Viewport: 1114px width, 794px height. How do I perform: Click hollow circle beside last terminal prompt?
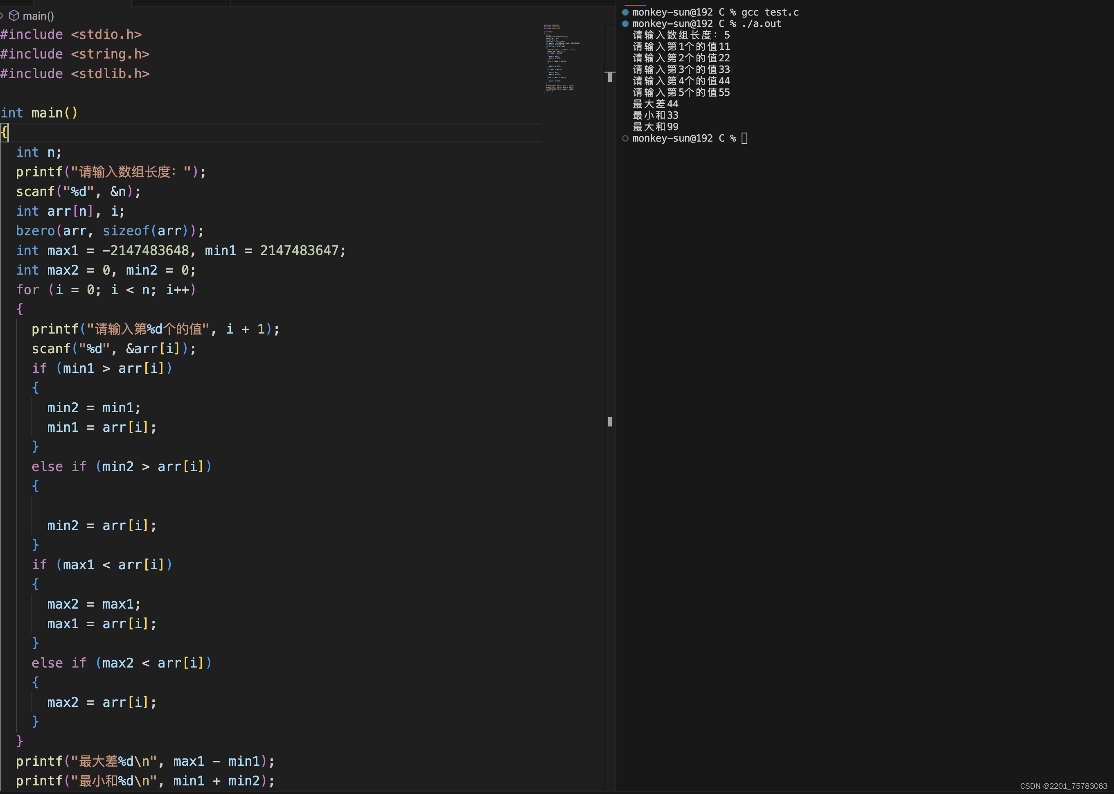tap(625, 138)
